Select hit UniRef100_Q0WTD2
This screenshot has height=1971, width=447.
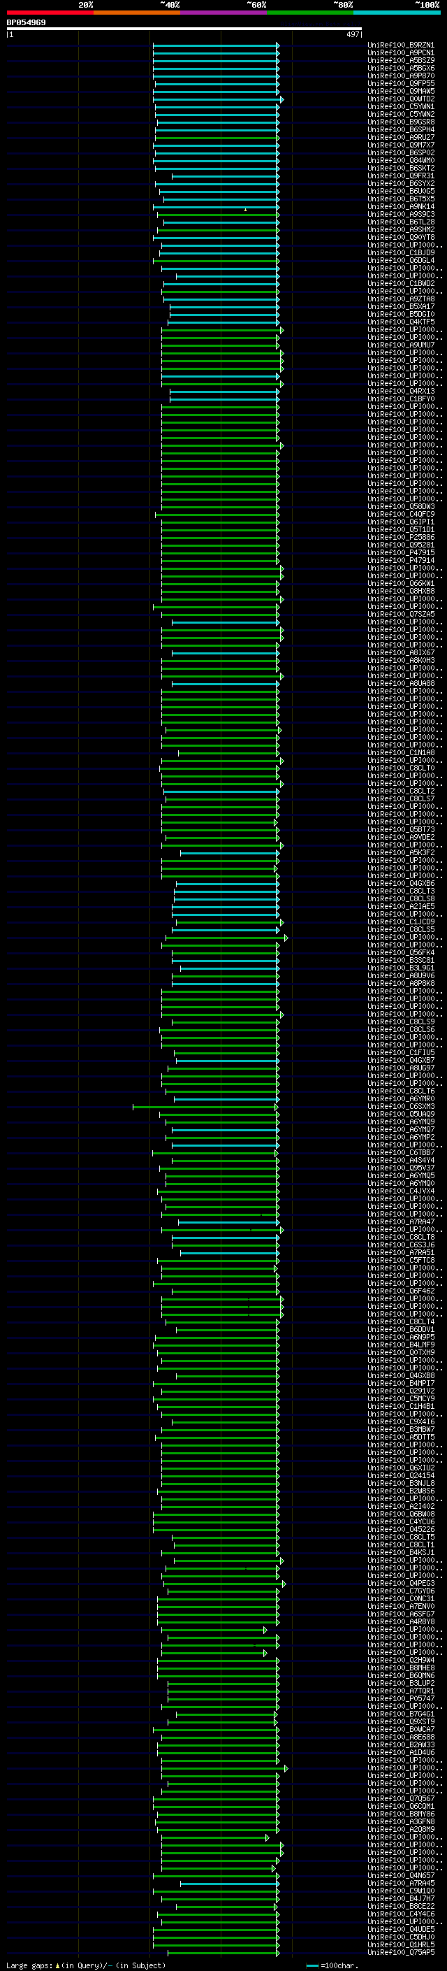tap(400, 99)
